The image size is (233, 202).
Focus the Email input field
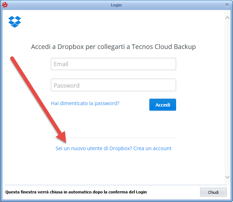[113, 64]
